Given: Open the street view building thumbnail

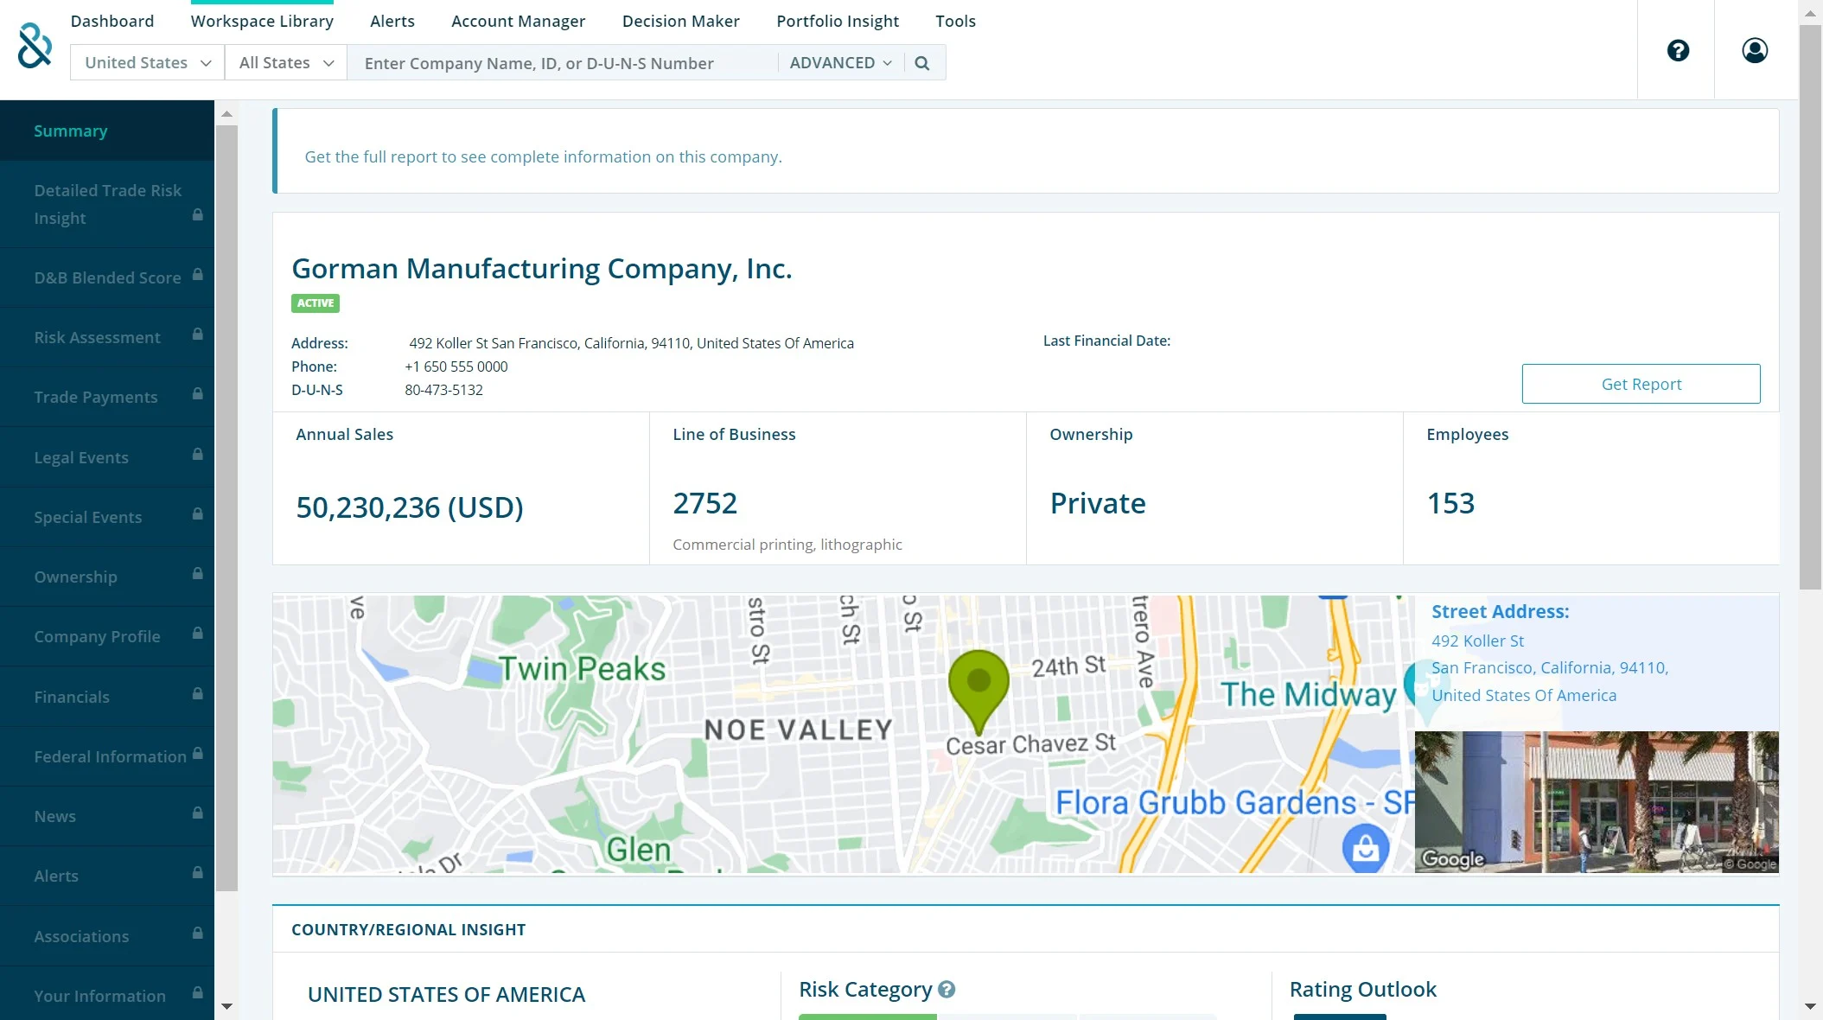Looking at the screenshot, I should (1596, 801).
